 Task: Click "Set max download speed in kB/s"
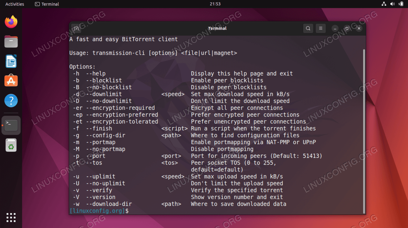pyautogui.click(x=240, y=94)
